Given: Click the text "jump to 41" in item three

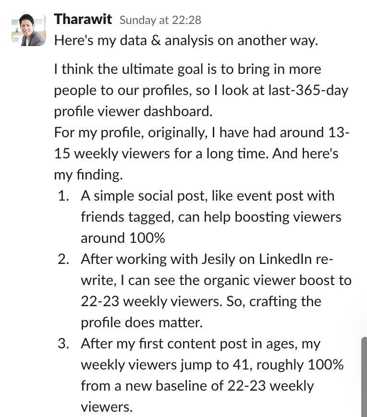Looking at the screenshot, I should pyautogui.click(x=216, y=365).
